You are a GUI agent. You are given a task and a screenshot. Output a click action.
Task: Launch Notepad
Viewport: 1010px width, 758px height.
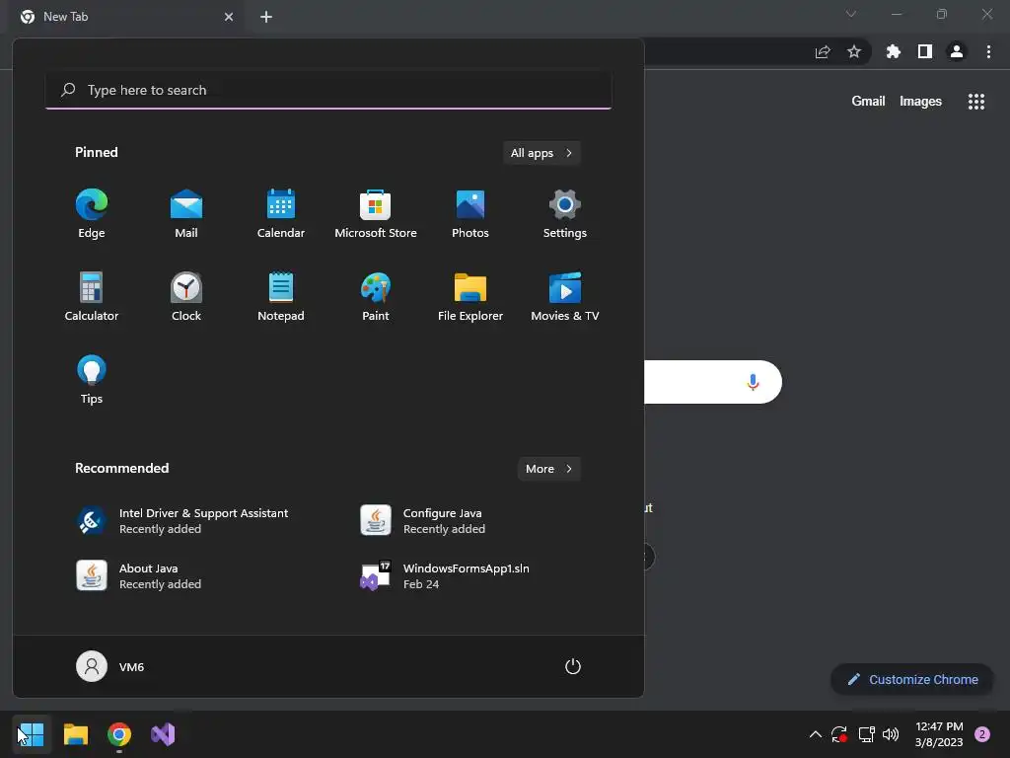pyautogui.click(x=281, y=296)
